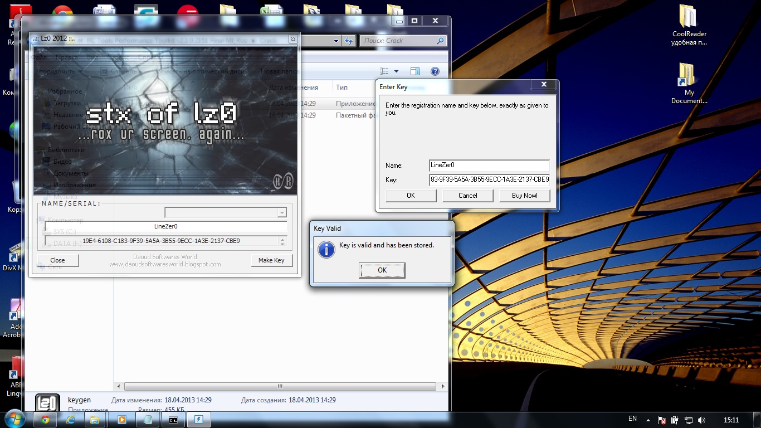The width and height of the screenshot is (761, 428).
Task: Open Windows Media Player taskbar icon
Action: tap(121, 420)
